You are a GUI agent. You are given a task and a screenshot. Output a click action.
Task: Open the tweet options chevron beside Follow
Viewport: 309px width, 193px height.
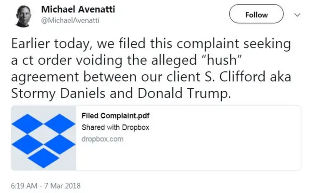tap(297, 15)
